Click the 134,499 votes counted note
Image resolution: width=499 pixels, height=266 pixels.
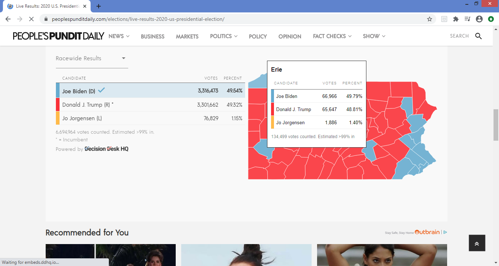pos(313,137)
